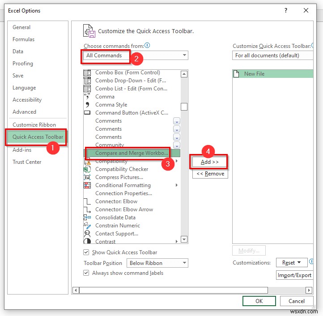This screenshot has width=323, height=316.
Task: Open the Accessibility options category
Action: [27, 100]
